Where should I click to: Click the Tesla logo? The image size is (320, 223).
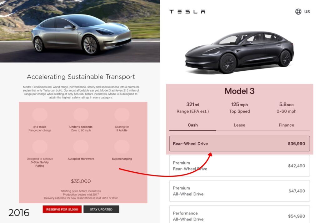click(x=187, y=12)
